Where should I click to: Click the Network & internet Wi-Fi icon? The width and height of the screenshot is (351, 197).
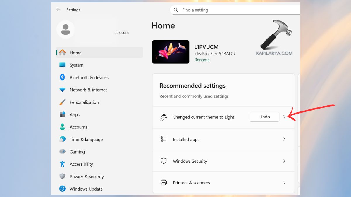[x=62, y=90]
